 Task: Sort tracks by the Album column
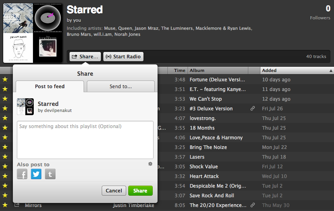[x=217, y=70]
